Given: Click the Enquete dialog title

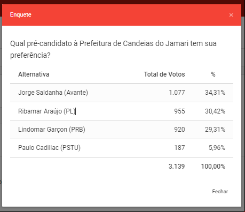Looking at the screenshot, I should [21, 14].
